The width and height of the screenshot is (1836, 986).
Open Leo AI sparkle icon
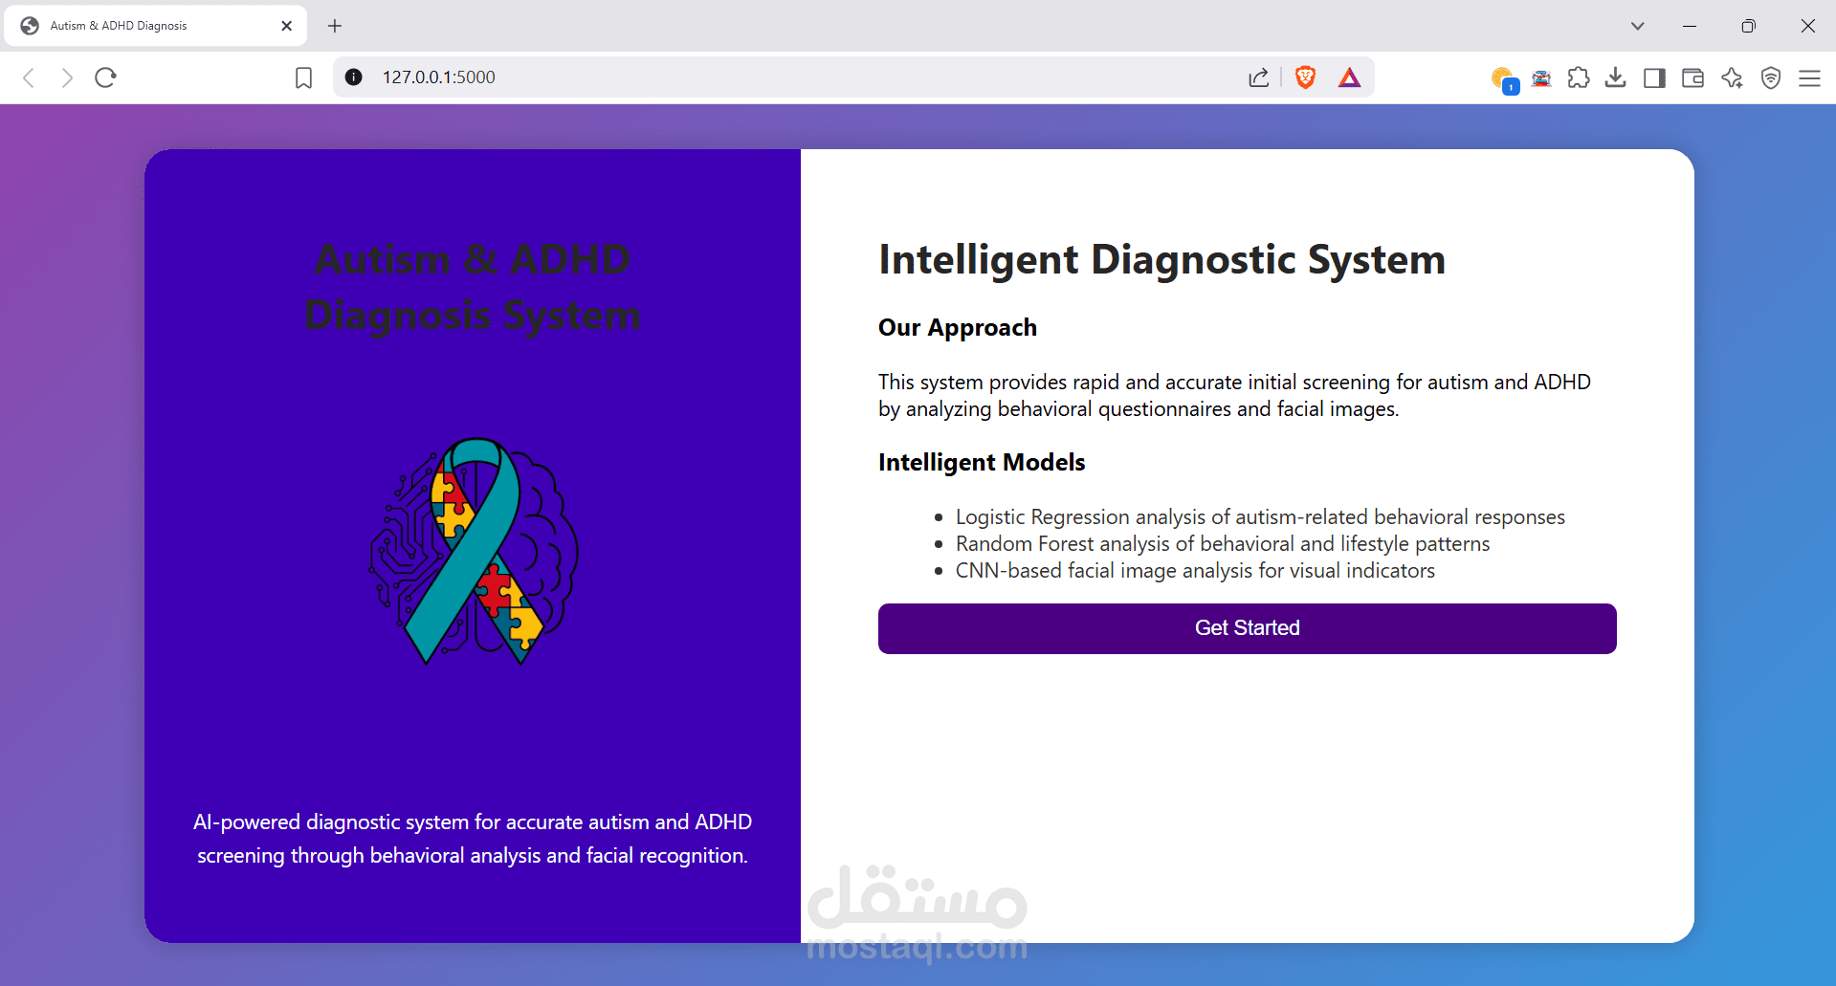tap(1732, 77)
